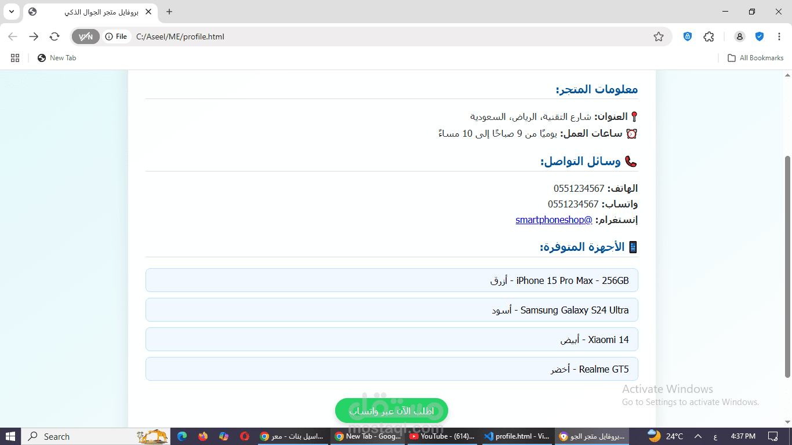
Task: Reload the profile page
Action: click(55, 37)
